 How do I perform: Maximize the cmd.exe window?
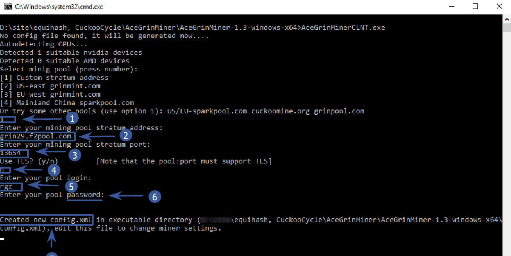pos(475,6)
